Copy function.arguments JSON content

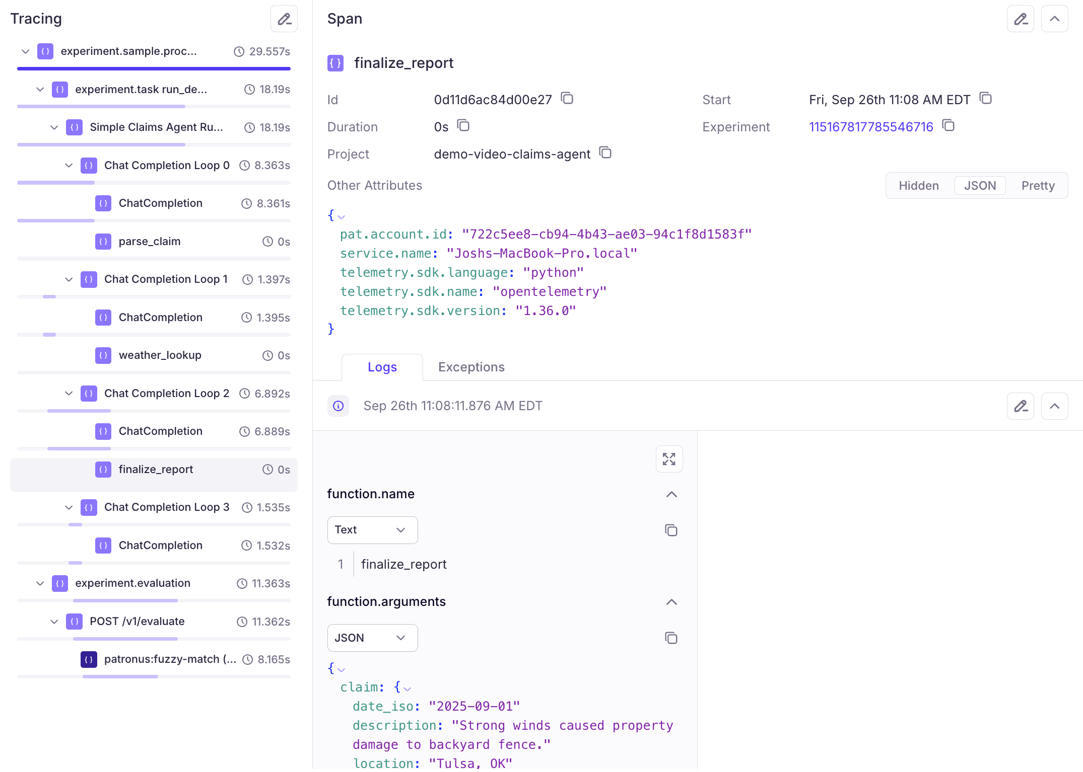[x=671, y=638]
